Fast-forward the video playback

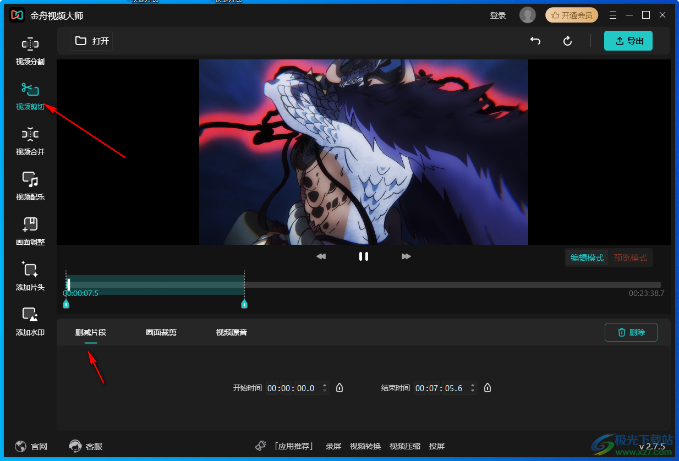[x=406, y=256]
